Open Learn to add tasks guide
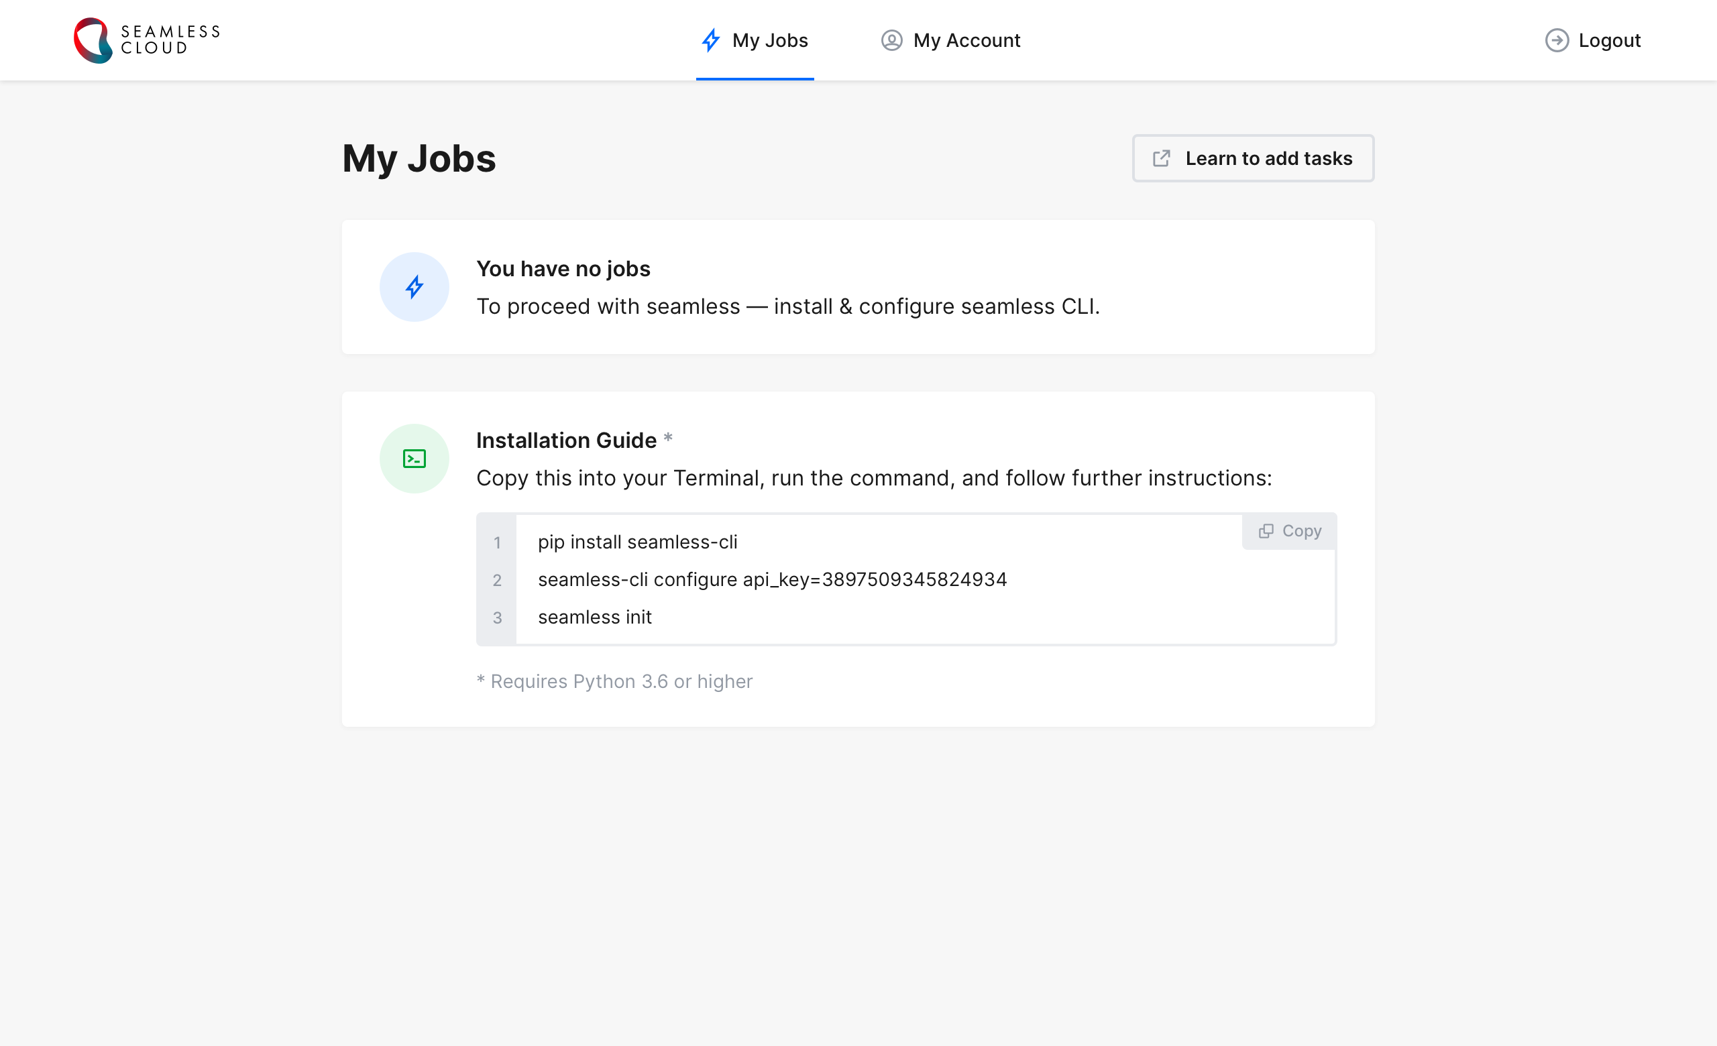The width and height of the screenshot is (1717, 1046). [1268, 158]
